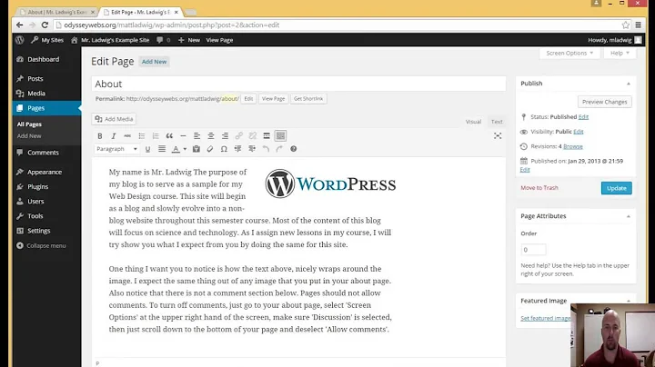The image size is (655, 367).
Task: Expand the Help tab
Action: point(620,53)
